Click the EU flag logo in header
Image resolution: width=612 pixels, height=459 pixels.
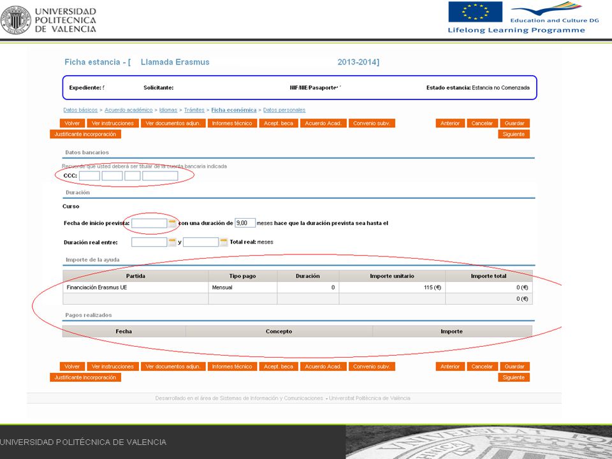[x=475, y=11]
